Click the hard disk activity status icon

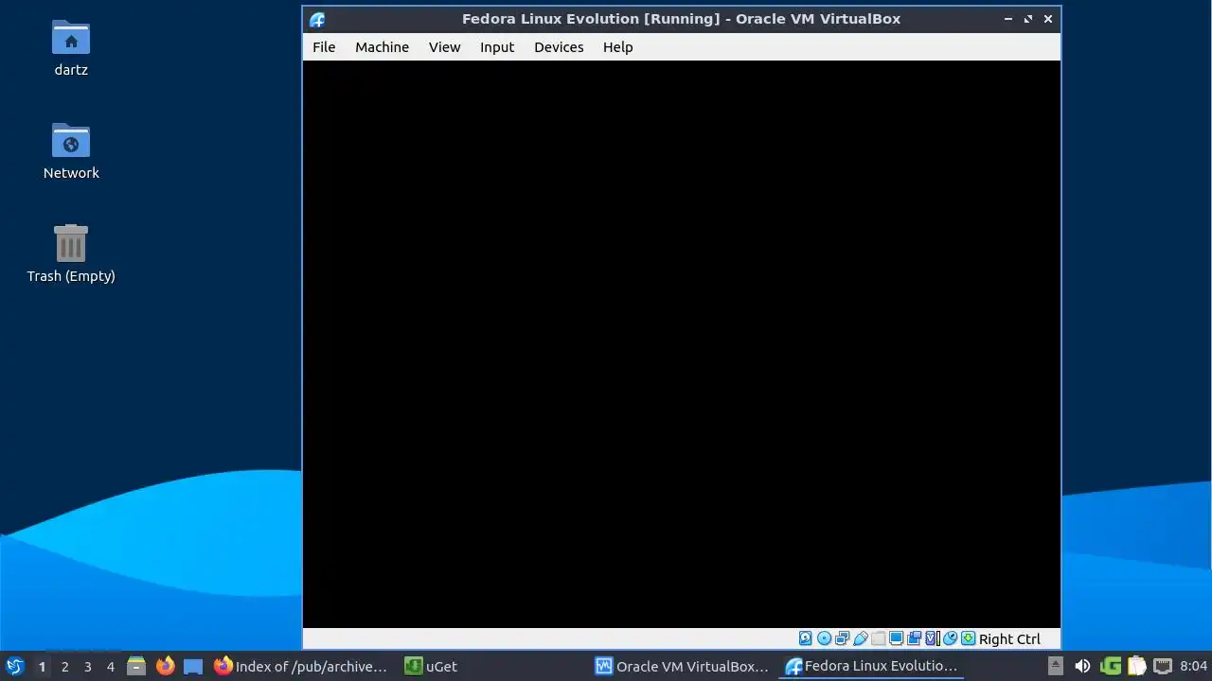806,638
